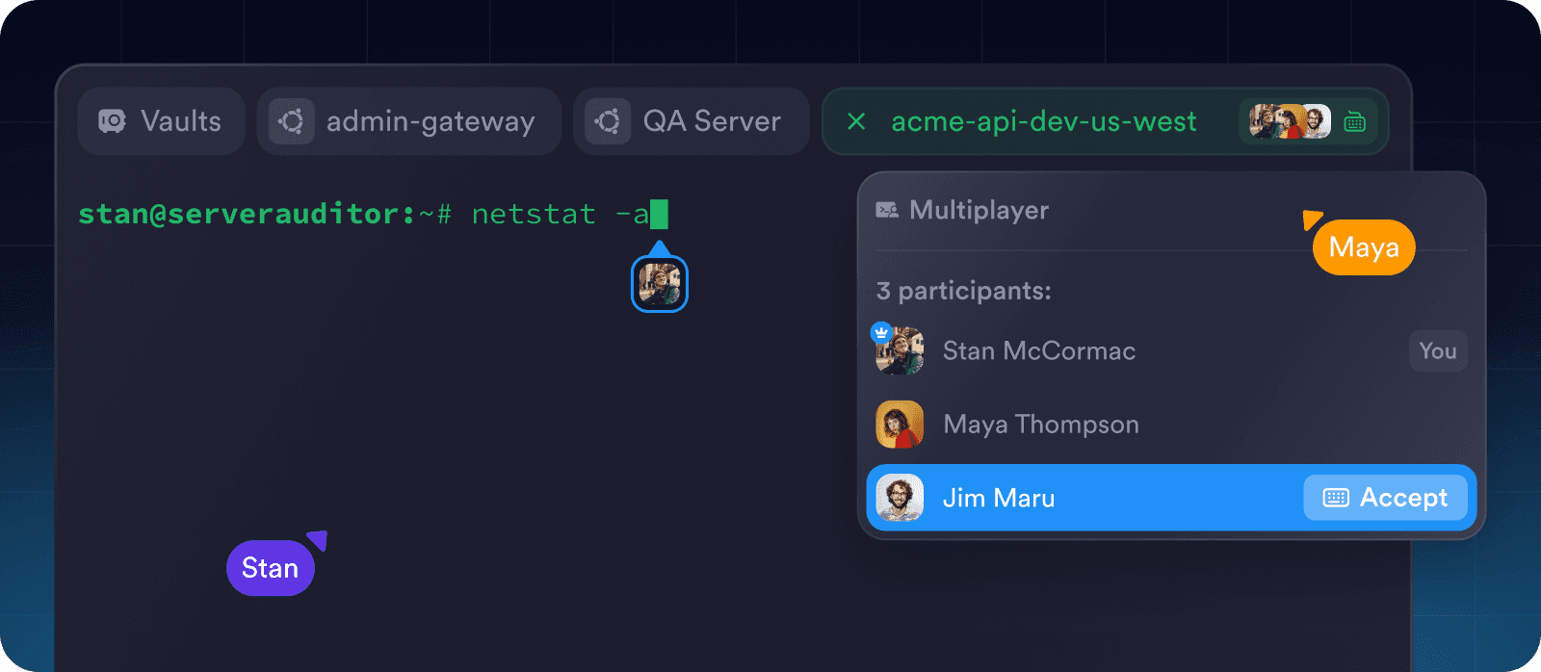The width and height of the screenshot is (1541, 672).
Task: Close the acme-api-dev-us-west tab
Action: pos(855,121)
